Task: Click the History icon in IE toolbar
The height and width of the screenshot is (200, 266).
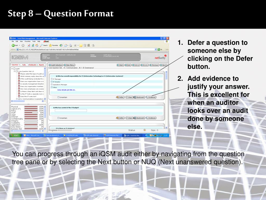Action: pyautogui.click(x=61, y=45)
